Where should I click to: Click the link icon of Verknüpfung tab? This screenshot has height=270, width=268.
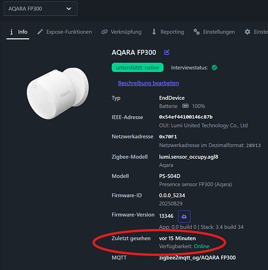click(104, 32)
